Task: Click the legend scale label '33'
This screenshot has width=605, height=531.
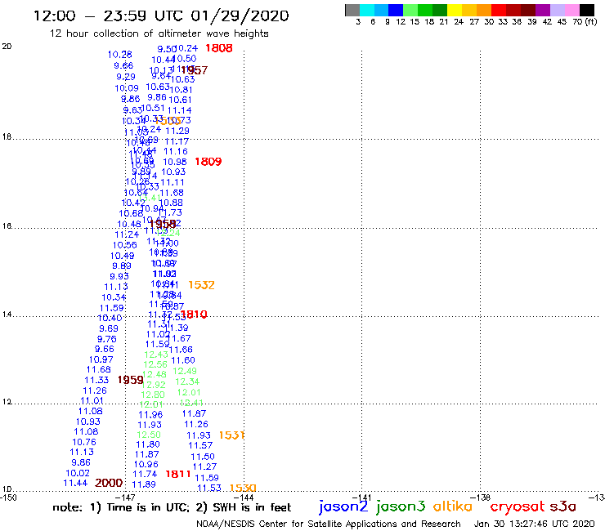Action: (x=503, y=22)
